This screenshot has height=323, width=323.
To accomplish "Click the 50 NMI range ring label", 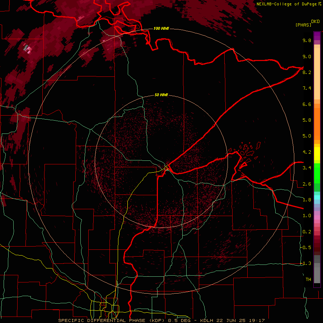I will click(161, 95).
